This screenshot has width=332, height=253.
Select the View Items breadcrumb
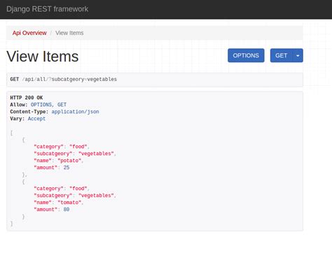(69, 33)
